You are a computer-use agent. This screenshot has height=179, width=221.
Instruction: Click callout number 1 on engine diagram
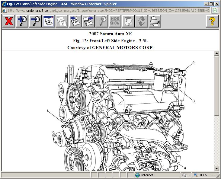pos(47,111)
